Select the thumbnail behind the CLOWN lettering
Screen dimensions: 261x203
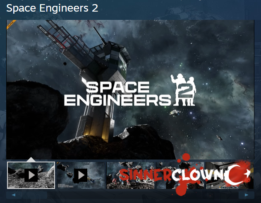(180, 175)
